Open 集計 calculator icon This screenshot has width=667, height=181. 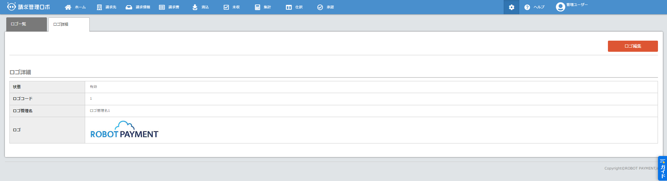coord(258,7)
